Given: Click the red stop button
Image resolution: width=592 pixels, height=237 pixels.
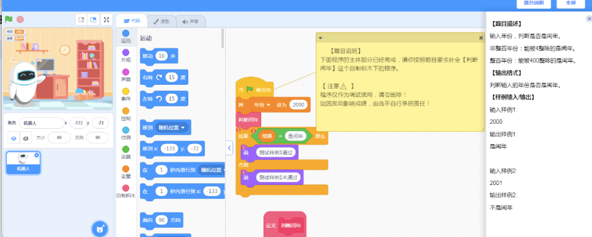Looking at the screenshot, I should pos(20,19).
